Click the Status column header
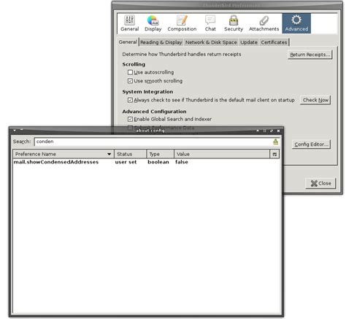346x319 pixels. pyautogui.click(x=131, y=154)
